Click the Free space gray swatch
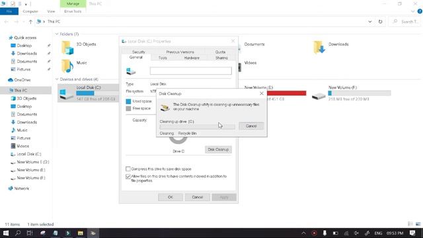423x238 pixels. (128, 108)
